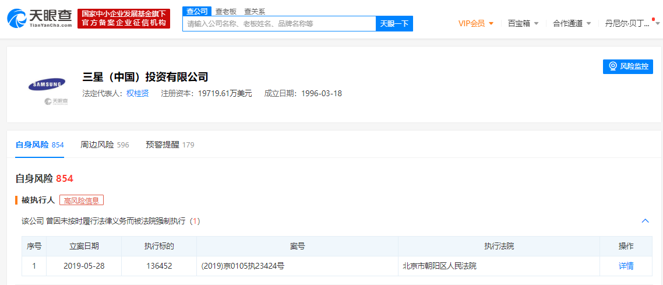The image size is (663, 285).
Task: Switch to the 自身风险 854 tab
Action: [39, 145]
